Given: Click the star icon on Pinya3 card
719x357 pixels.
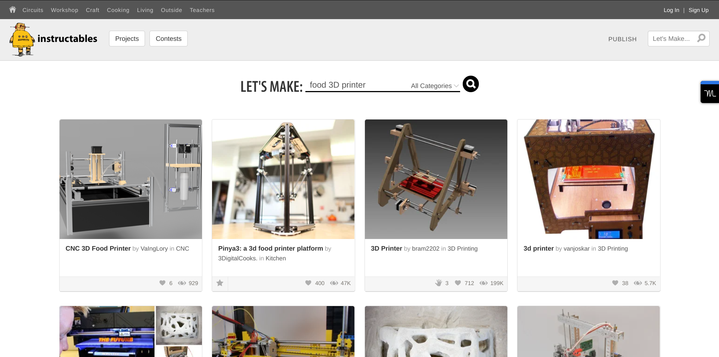Looking at the screenshot, I should (220, 283).
